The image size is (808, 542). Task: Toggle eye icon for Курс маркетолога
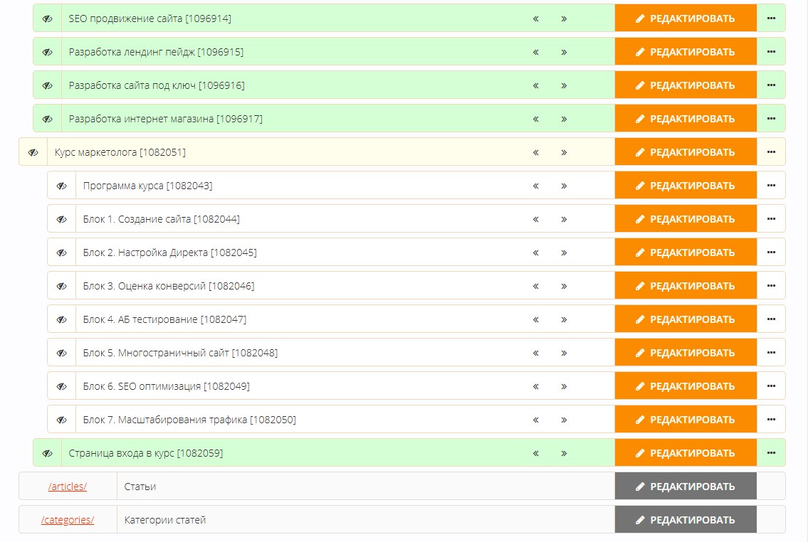click(x=33, y=152)
